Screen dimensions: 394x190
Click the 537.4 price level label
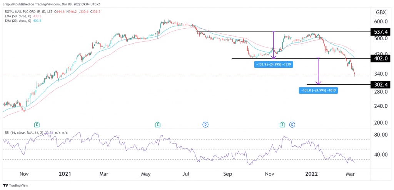pos(381,32)
